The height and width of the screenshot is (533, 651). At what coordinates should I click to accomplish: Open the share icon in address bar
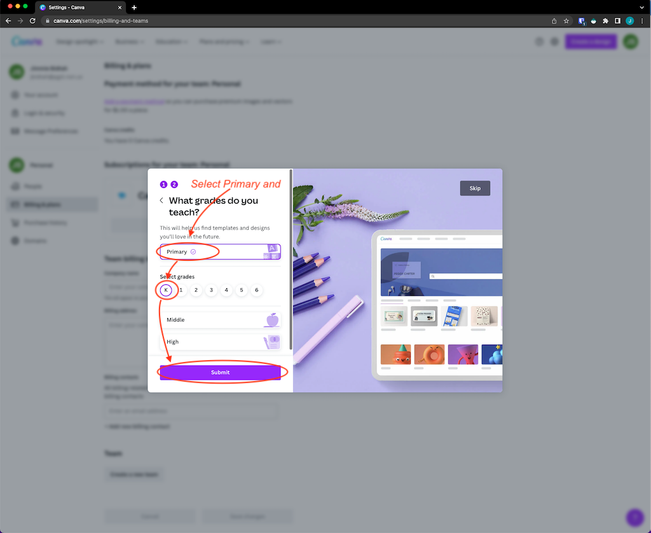[x=554, y=21]
